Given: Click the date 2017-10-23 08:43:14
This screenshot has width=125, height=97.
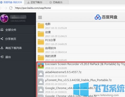Looking at the screenshot, I should click(56, 52).
